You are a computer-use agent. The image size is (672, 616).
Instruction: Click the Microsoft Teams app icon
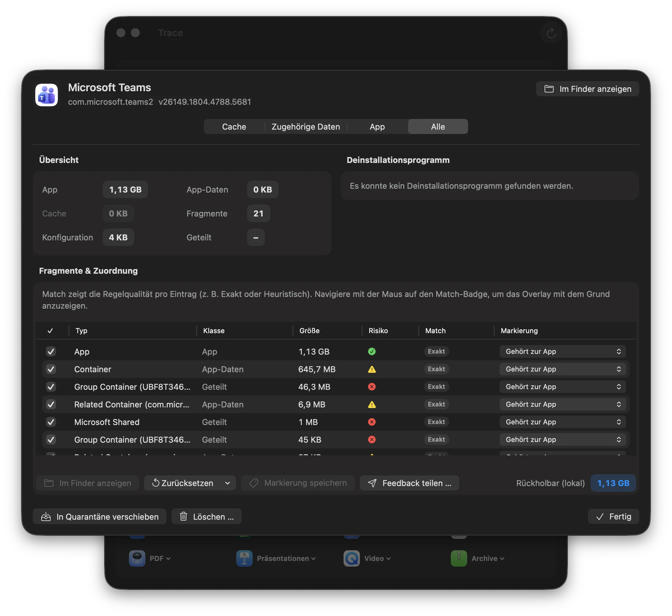click(47, 95)
